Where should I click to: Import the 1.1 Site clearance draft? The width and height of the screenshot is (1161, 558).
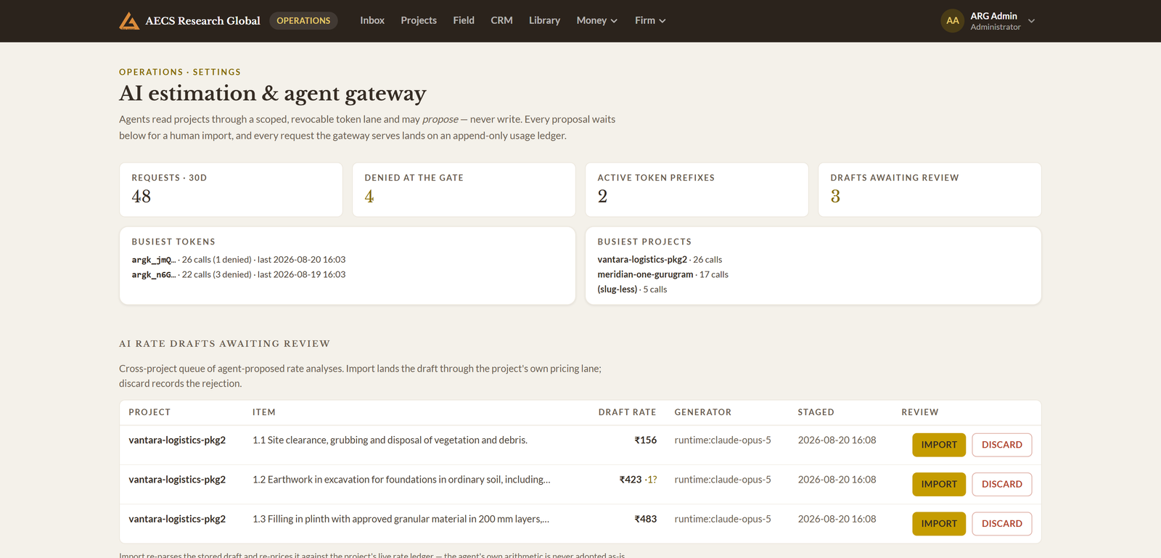(939, 445)
